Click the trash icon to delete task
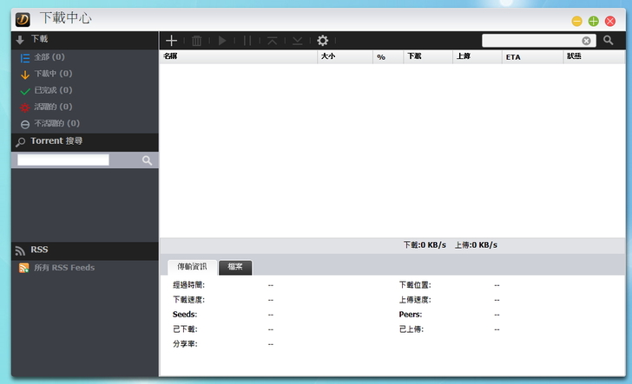This screenshot has width=632, height=384. pyautogui.click(x=197, y=41)
